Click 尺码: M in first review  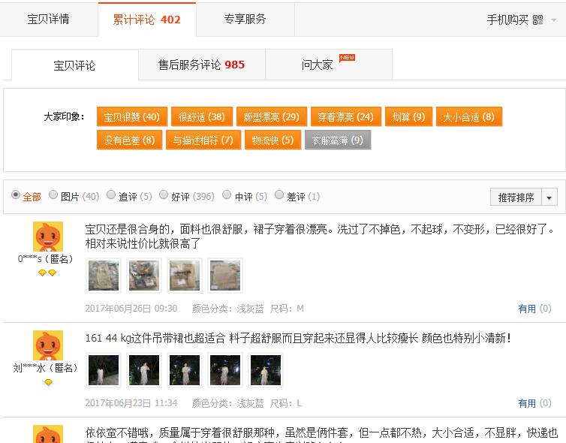point(287,309)
